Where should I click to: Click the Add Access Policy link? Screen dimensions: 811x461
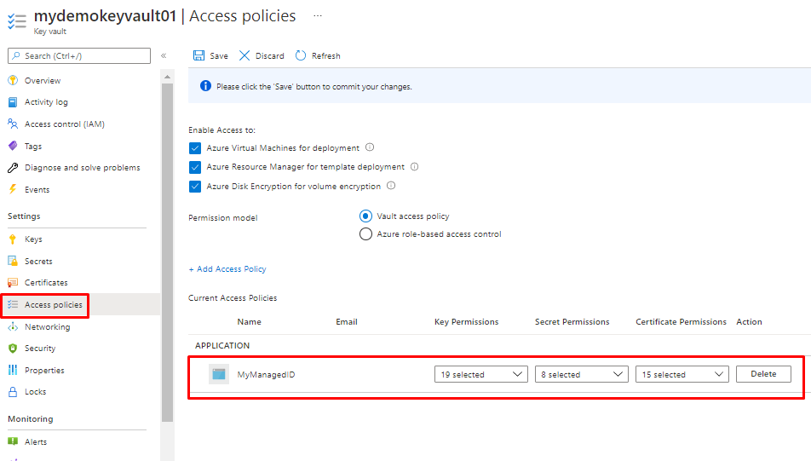(x=227, y=269)
